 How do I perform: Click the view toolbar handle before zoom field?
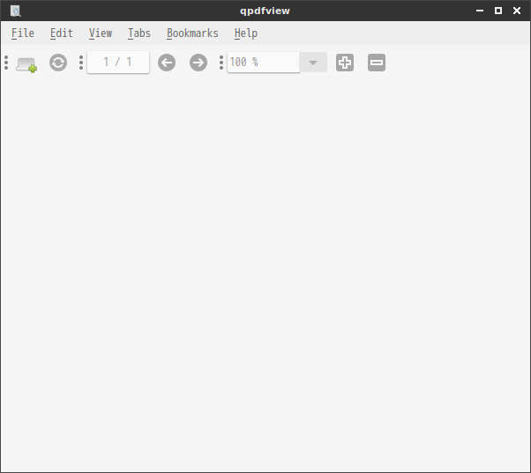click(221, 63)
